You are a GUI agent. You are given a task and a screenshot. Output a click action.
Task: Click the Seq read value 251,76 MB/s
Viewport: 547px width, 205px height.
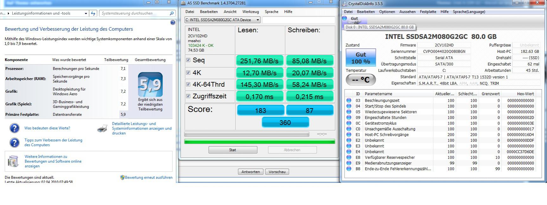coord(259,61)
